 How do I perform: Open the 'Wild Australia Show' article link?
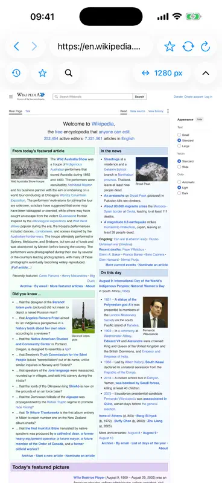pyautogui.click(x=72, y=159)
